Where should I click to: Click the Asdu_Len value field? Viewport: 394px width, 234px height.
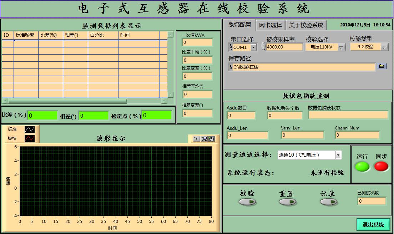click(248, 135)
